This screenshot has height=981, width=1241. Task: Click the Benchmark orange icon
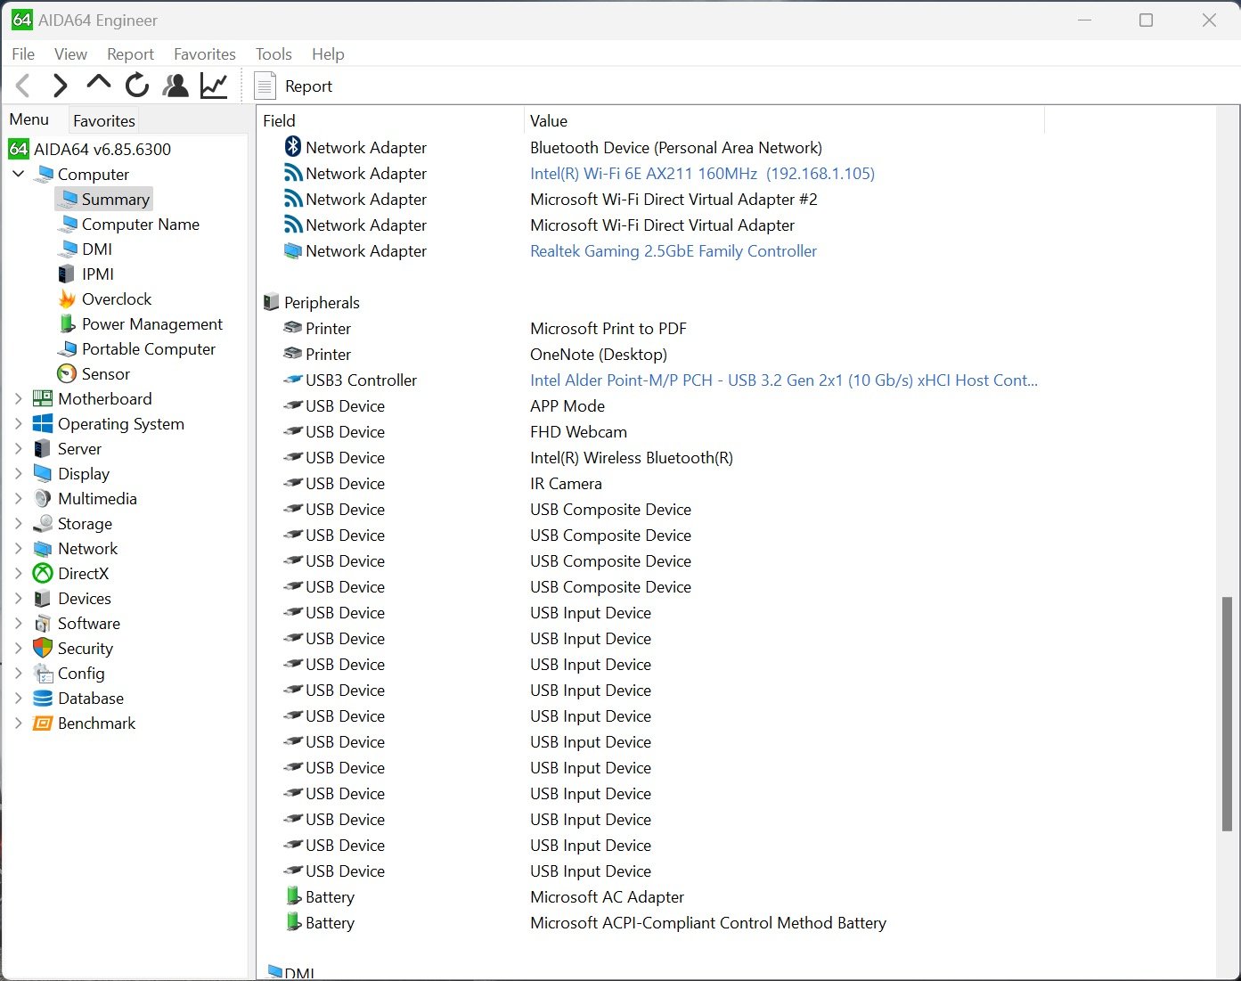point(43,723)
